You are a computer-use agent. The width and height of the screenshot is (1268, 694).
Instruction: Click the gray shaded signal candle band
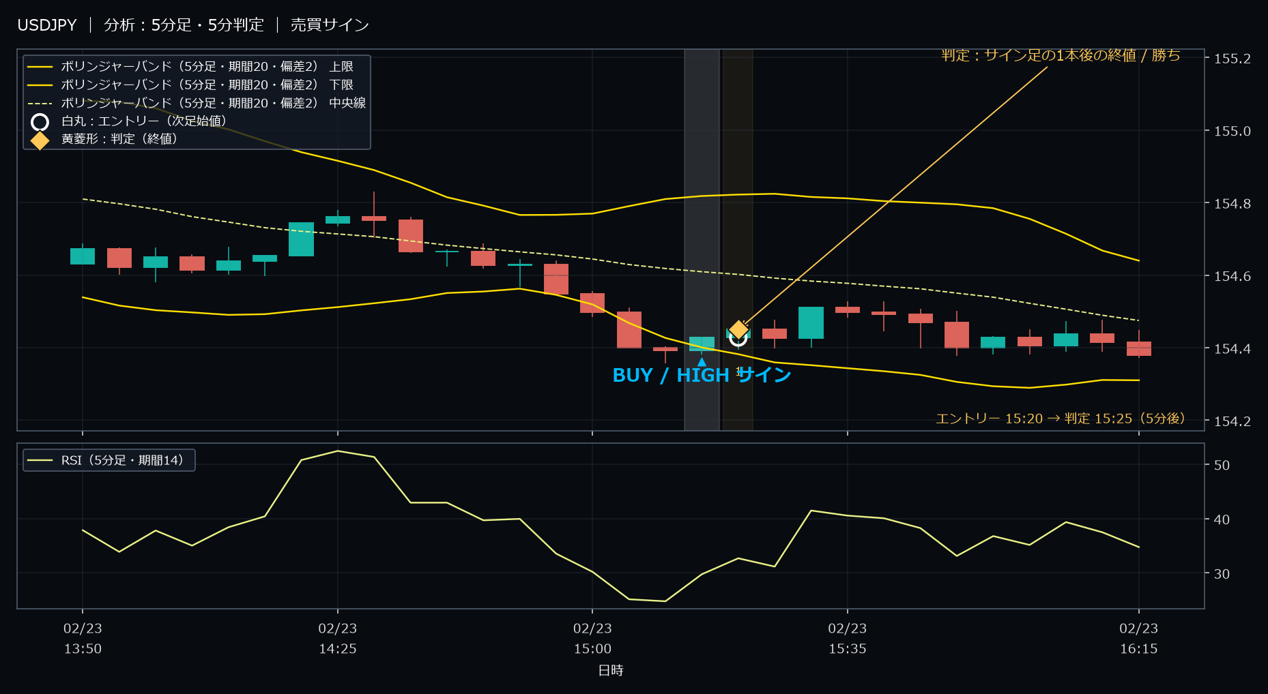pos(702,239)
